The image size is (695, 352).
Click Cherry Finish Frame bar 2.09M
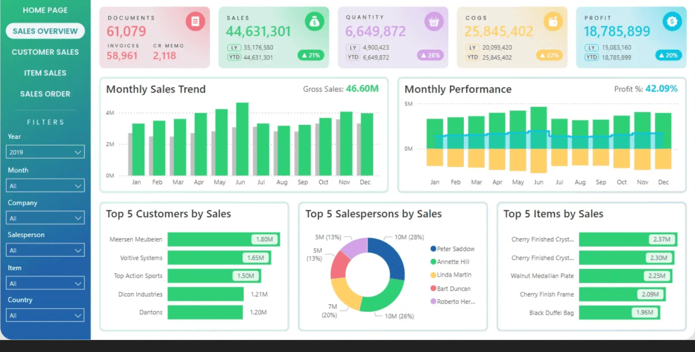point(622,294)
